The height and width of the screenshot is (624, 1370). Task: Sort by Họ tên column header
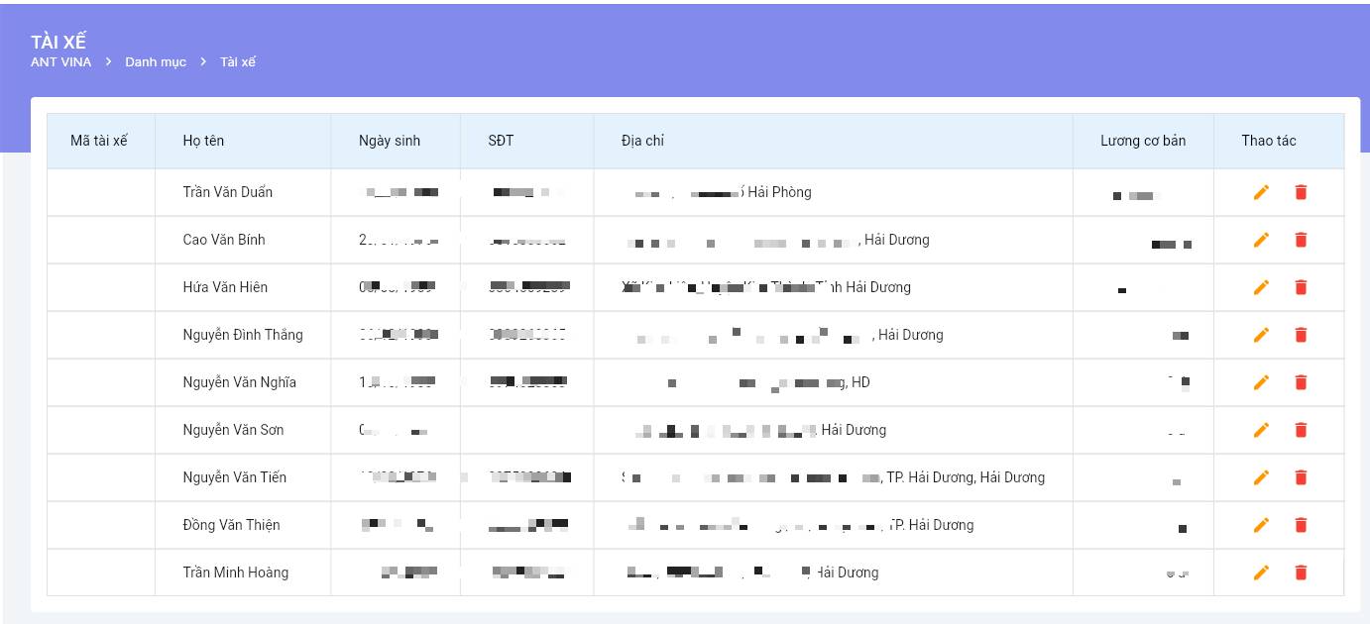[203, 141]
